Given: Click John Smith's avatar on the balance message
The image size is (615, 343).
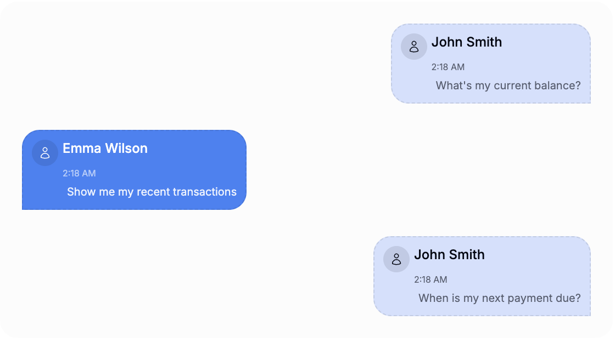Looking at the screenshot, I should (x=414, y=47).
